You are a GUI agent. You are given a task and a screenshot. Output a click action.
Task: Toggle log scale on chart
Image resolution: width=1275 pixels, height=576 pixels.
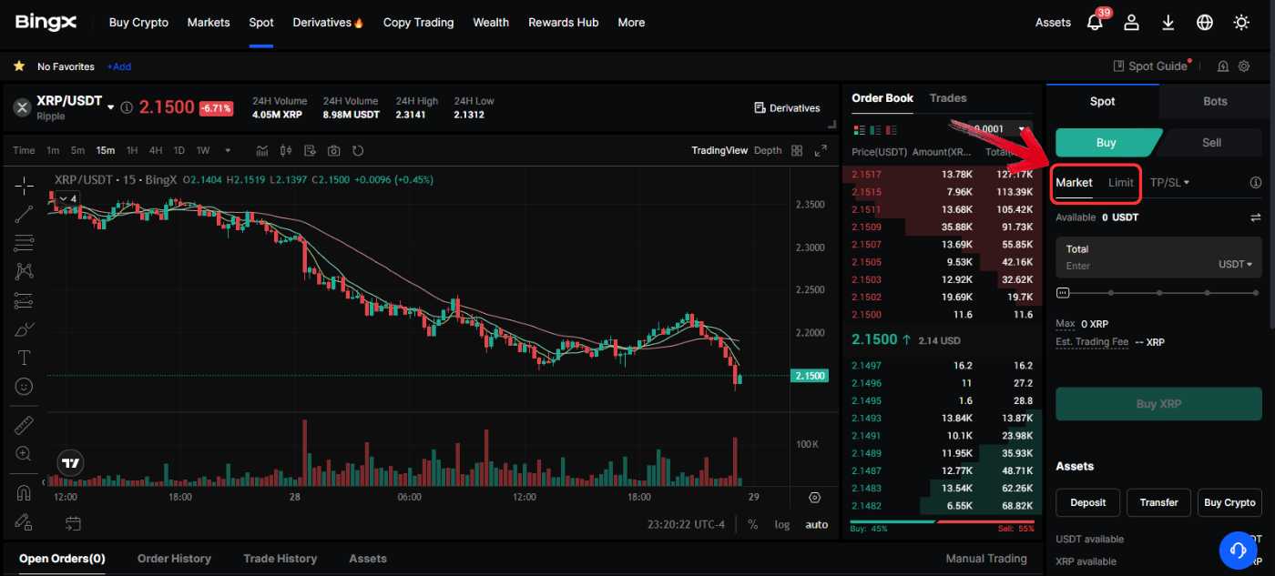point(782,524)
